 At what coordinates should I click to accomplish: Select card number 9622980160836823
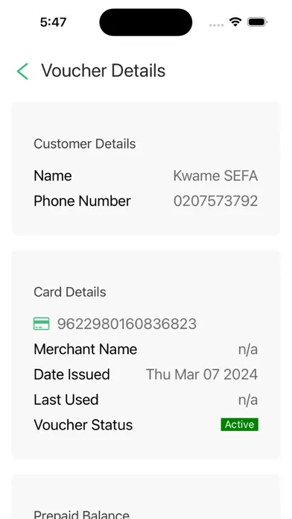click(127, 324)
